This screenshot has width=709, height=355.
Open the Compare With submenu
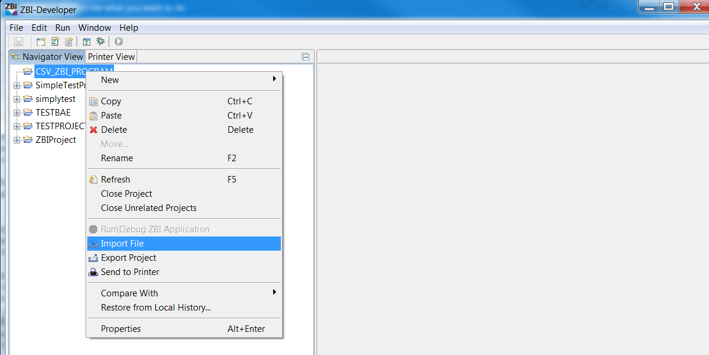[274, 293]
